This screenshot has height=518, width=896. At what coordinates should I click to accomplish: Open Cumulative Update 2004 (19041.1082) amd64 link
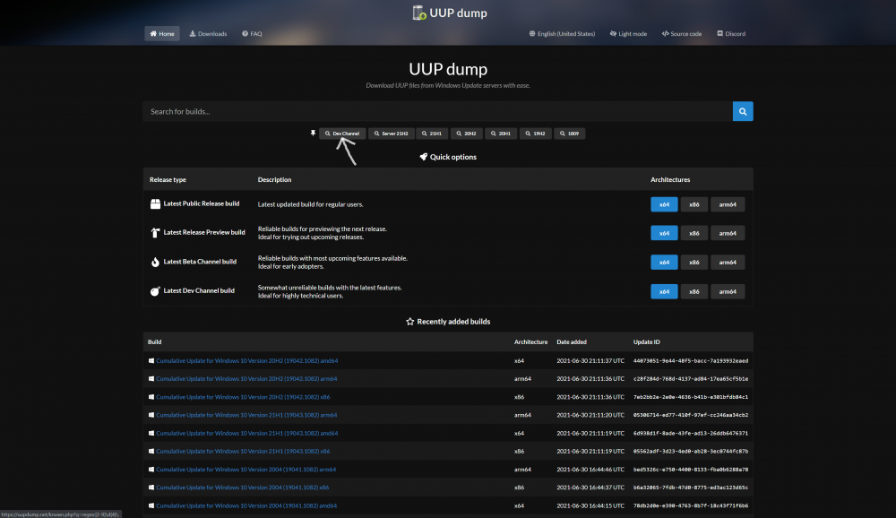pos(246,506)
